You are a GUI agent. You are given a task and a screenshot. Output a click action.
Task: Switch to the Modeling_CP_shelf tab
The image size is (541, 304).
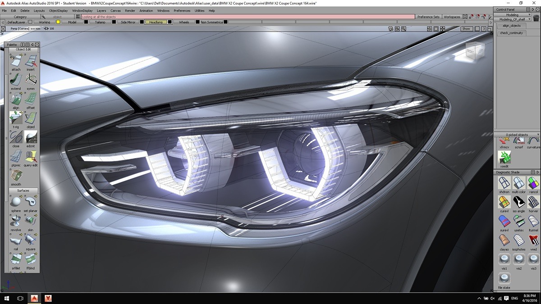514,19
